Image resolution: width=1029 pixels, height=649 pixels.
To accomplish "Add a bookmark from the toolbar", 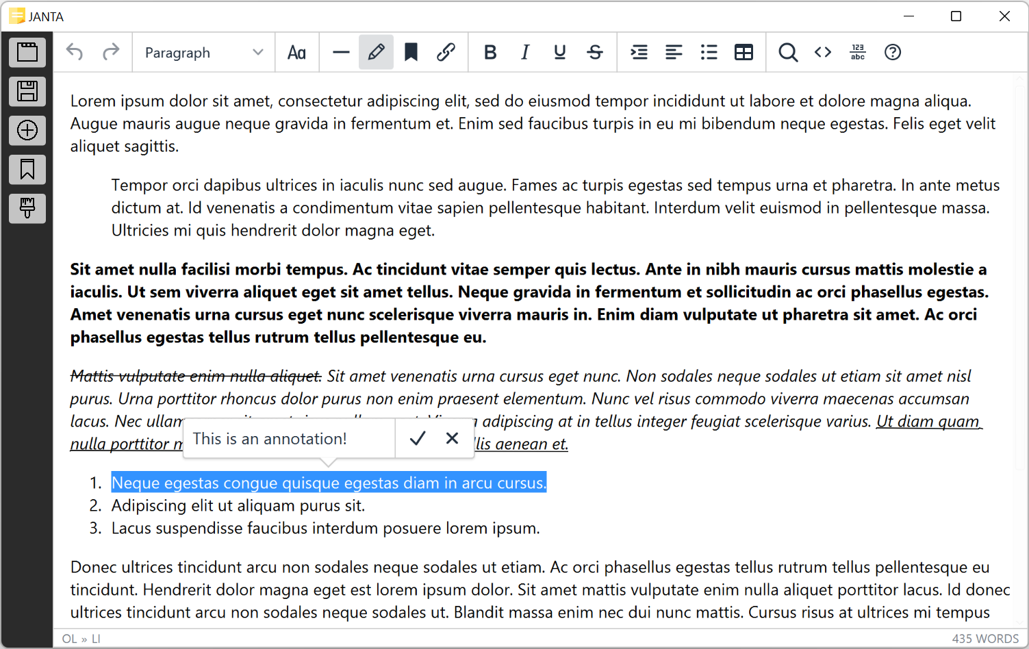I will (411, 52).
